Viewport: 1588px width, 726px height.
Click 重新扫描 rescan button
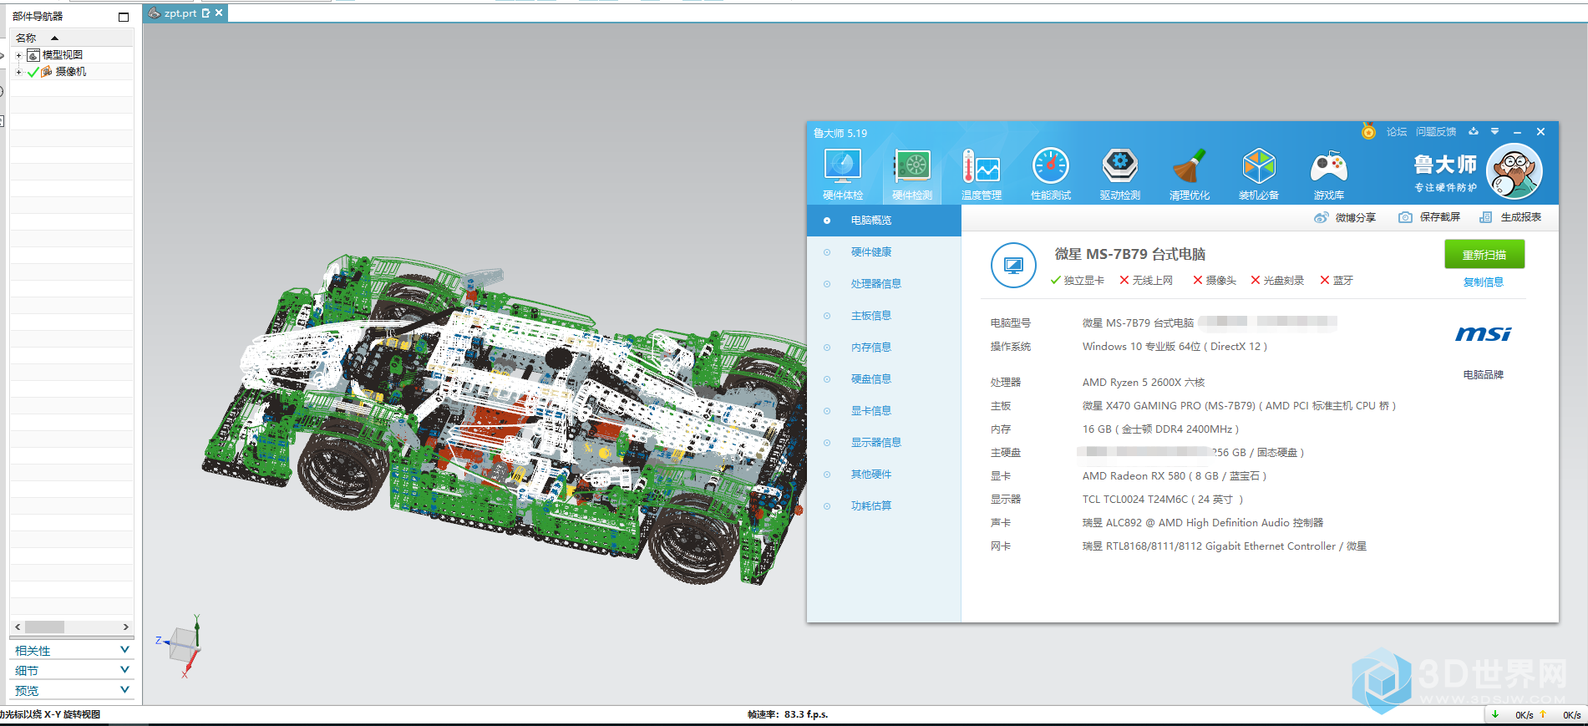(x=1484, y=255)
